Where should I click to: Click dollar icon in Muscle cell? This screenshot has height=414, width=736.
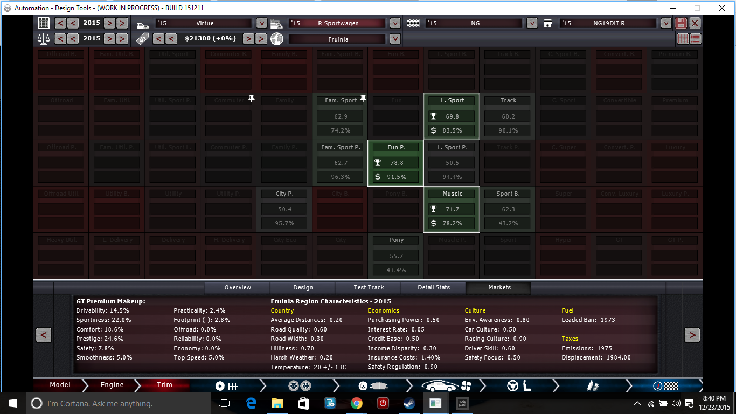[x=433, y=223]
